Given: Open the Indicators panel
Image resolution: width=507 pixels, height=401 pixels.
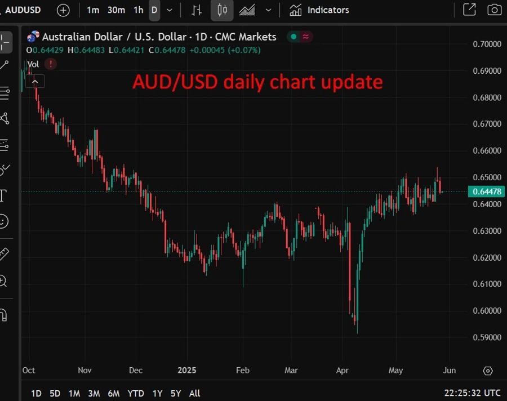Looking at the screenshot, I should [319, 10].
